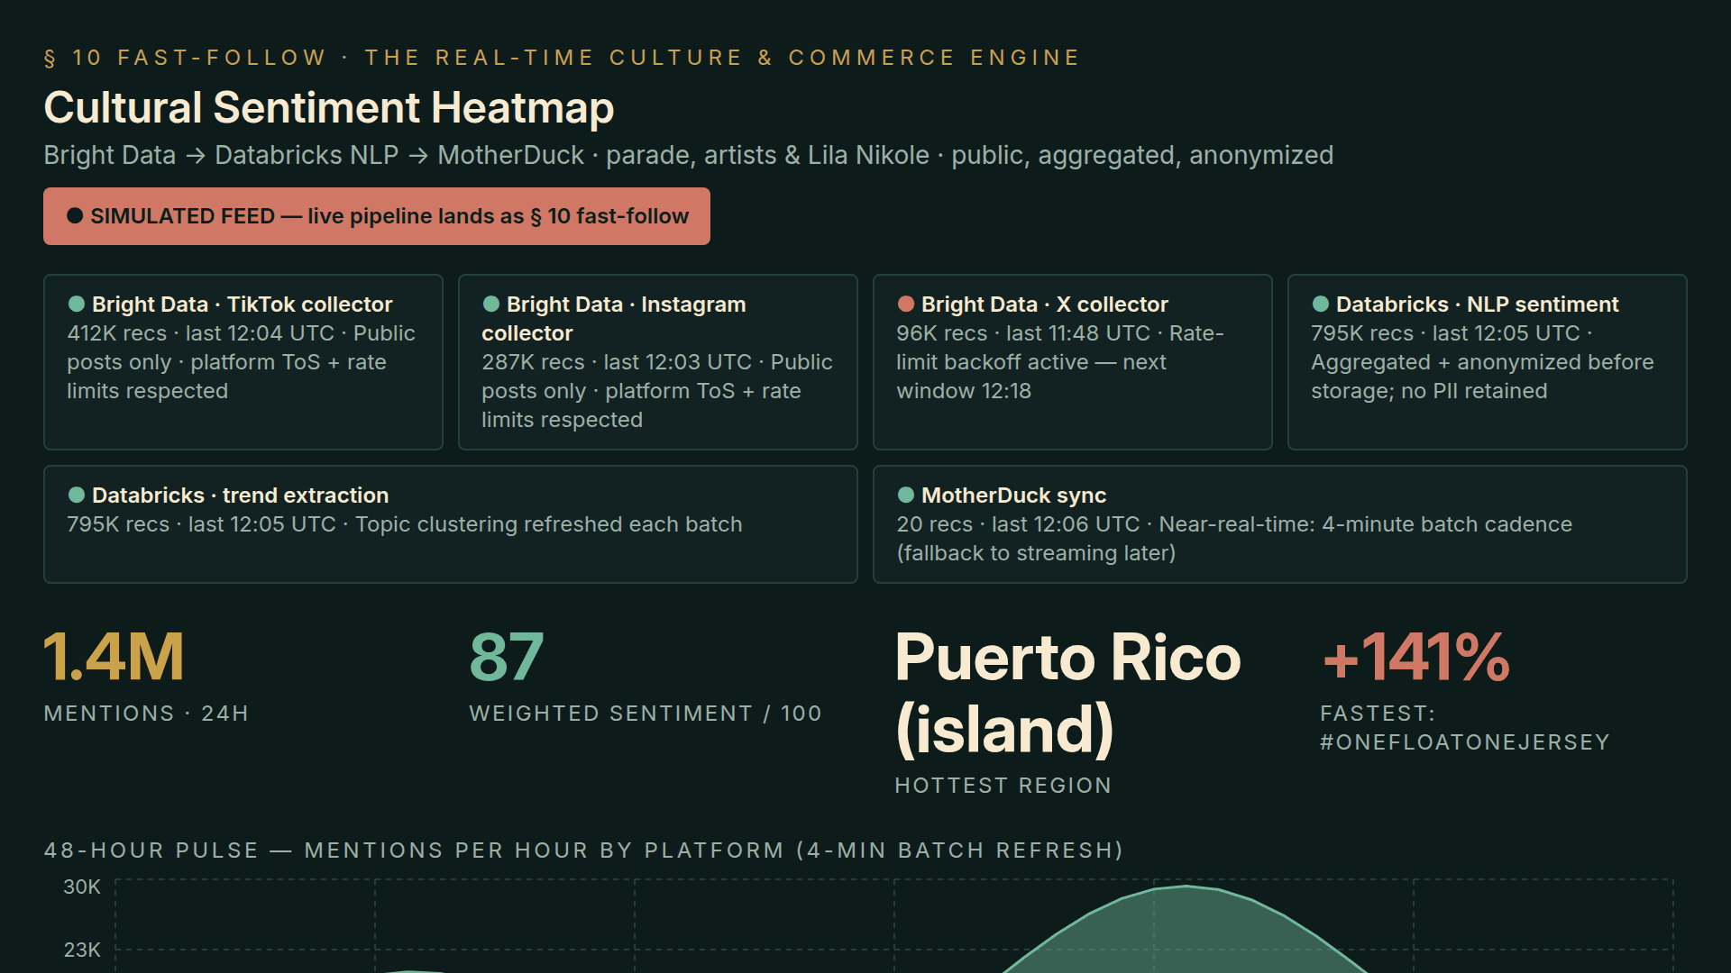Click the Cultural Sentiment Heatmap heading
Viewport: 1731px width, 973px height.
[x=329, y=108]
